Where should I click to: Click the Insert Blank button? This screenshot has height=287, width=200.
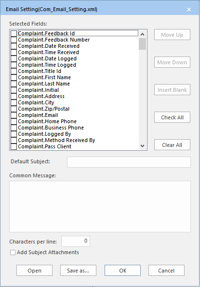point(172,90)
